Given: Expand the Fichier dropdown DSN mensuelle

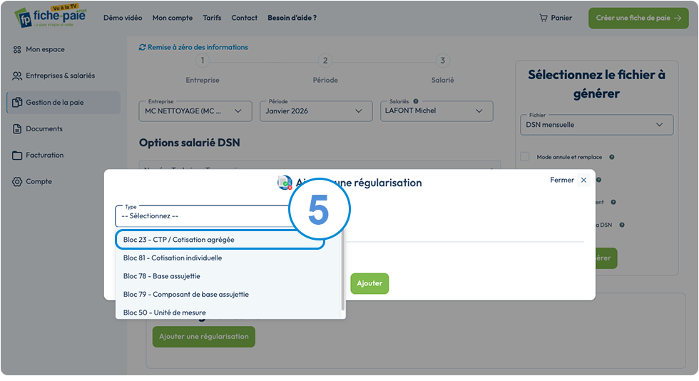Looking at the screenshot, I should point(596,125).
